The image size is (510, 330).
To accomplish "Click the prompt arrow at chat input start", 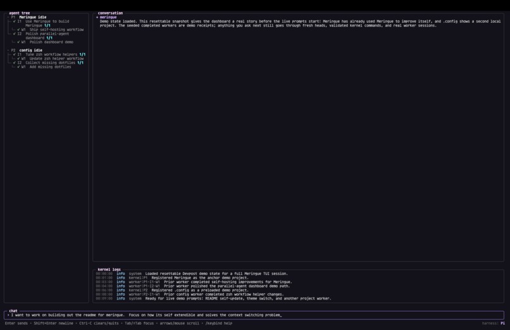I will (8, 315).
